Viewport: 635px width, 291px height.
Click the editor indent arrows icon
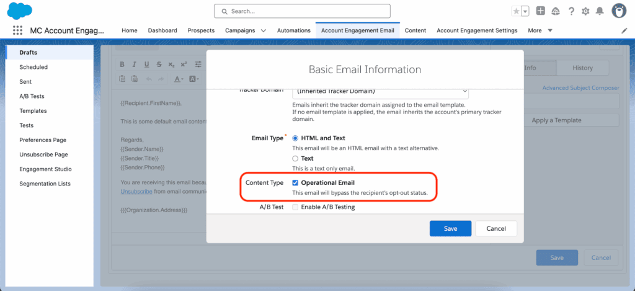[198, 65]
